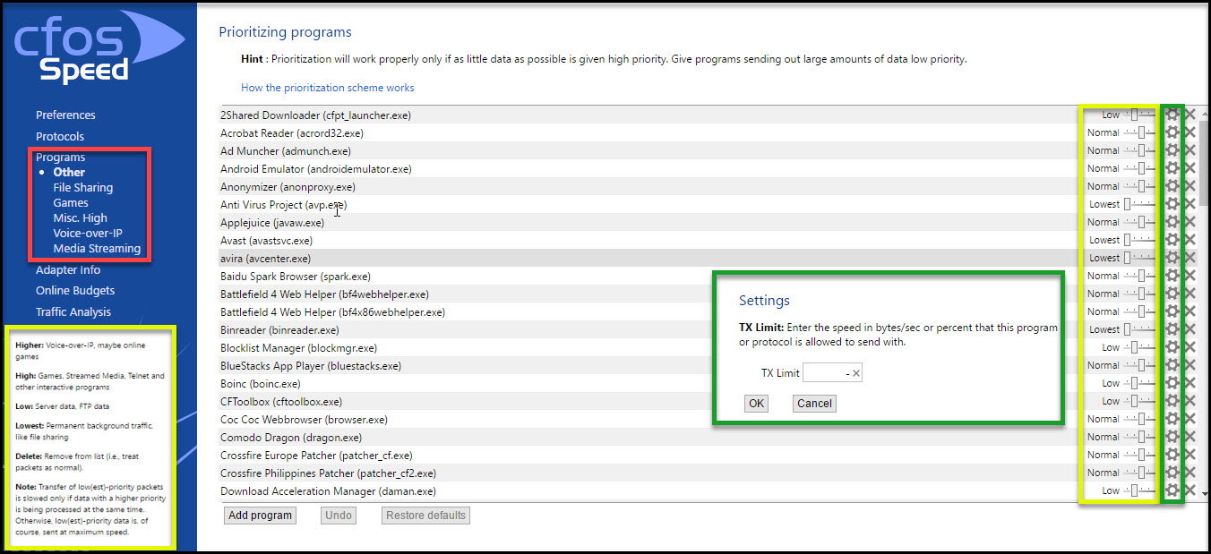
Task: Delete bf4x86webhelper.exe entry with X icon
Action: [x=1190, y=311]
